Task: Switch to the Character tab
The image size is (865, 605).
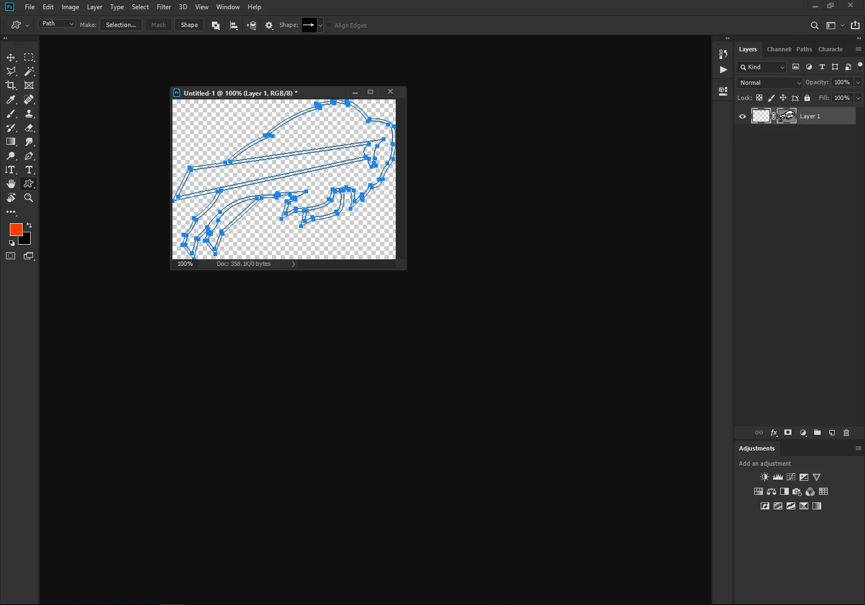Action: (x=830, y=49)
